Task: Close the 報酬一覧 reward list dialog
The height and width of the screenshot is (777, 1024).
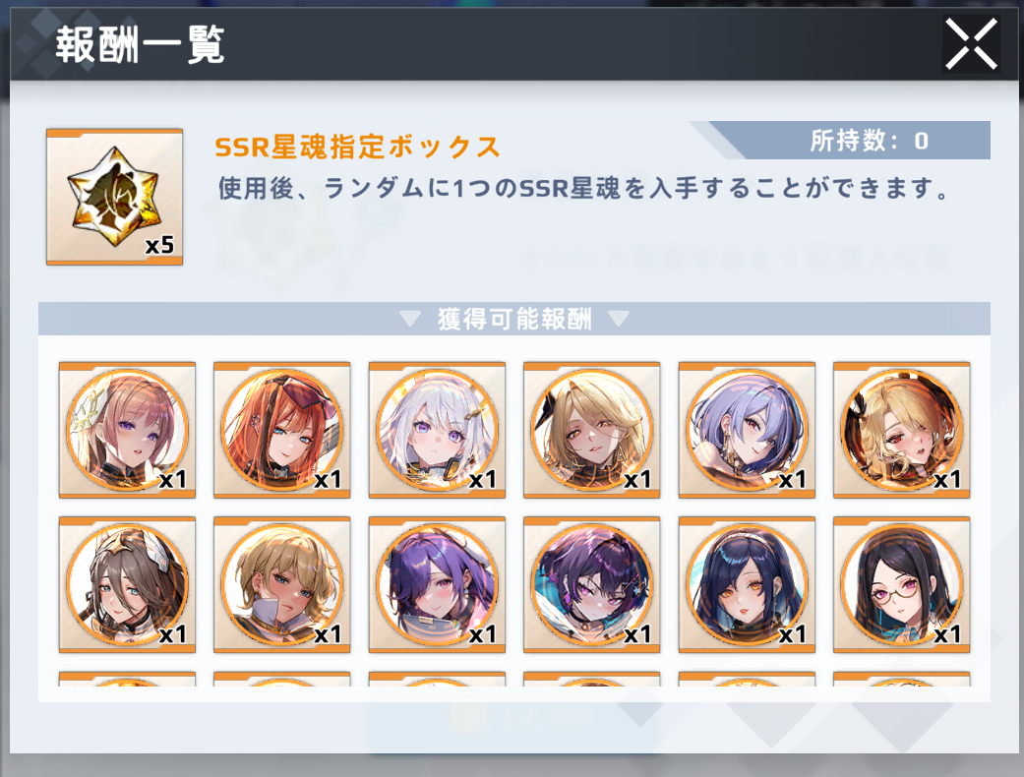Action: pyautogui.click(x=971, y=43)
